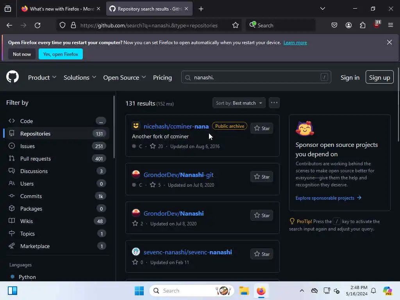Viewport: 400px width, 300px height.
Task: Show hidden system tray icons
Action: point(302,291)
